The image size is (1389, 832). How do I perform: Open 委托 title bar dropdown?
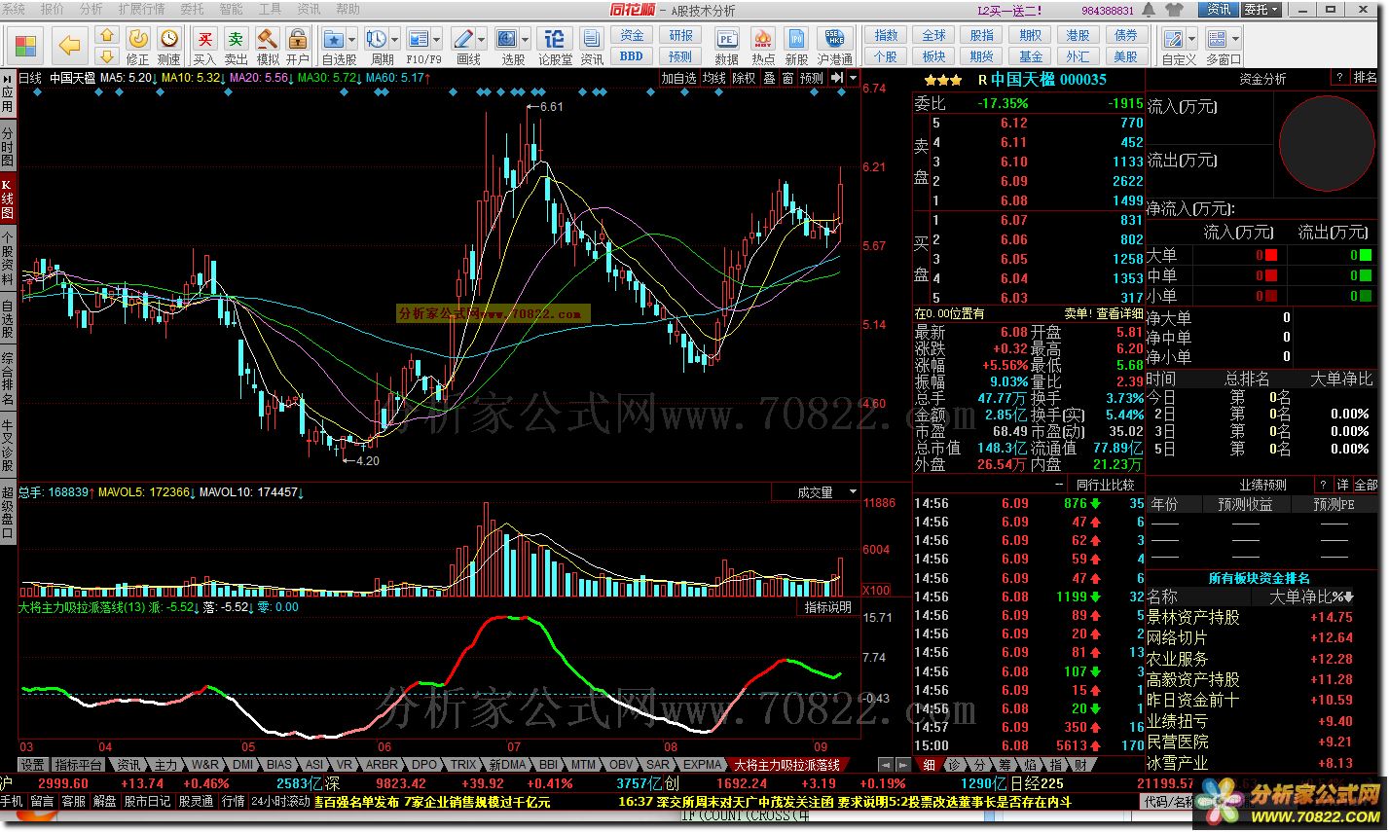1261,10
